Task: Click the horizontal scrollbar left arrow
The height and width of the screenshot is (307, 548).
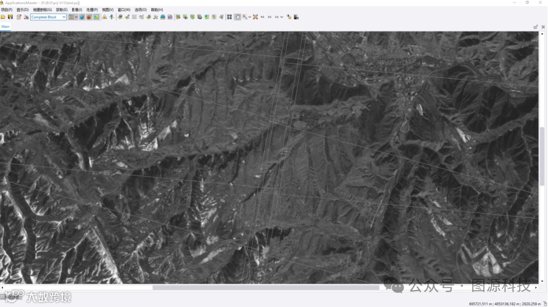Action: click(3, 288)
